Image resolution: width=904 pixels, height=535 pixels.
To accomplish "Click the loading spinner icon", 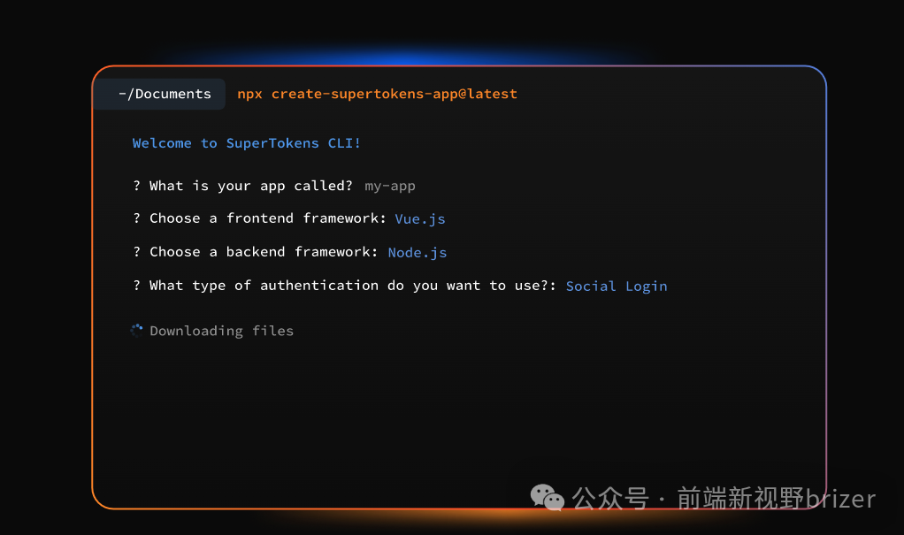I will coord(136,331).
